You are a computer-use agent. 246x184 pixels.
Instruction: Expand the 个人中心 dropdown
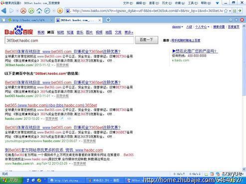[x=209, y=27]
